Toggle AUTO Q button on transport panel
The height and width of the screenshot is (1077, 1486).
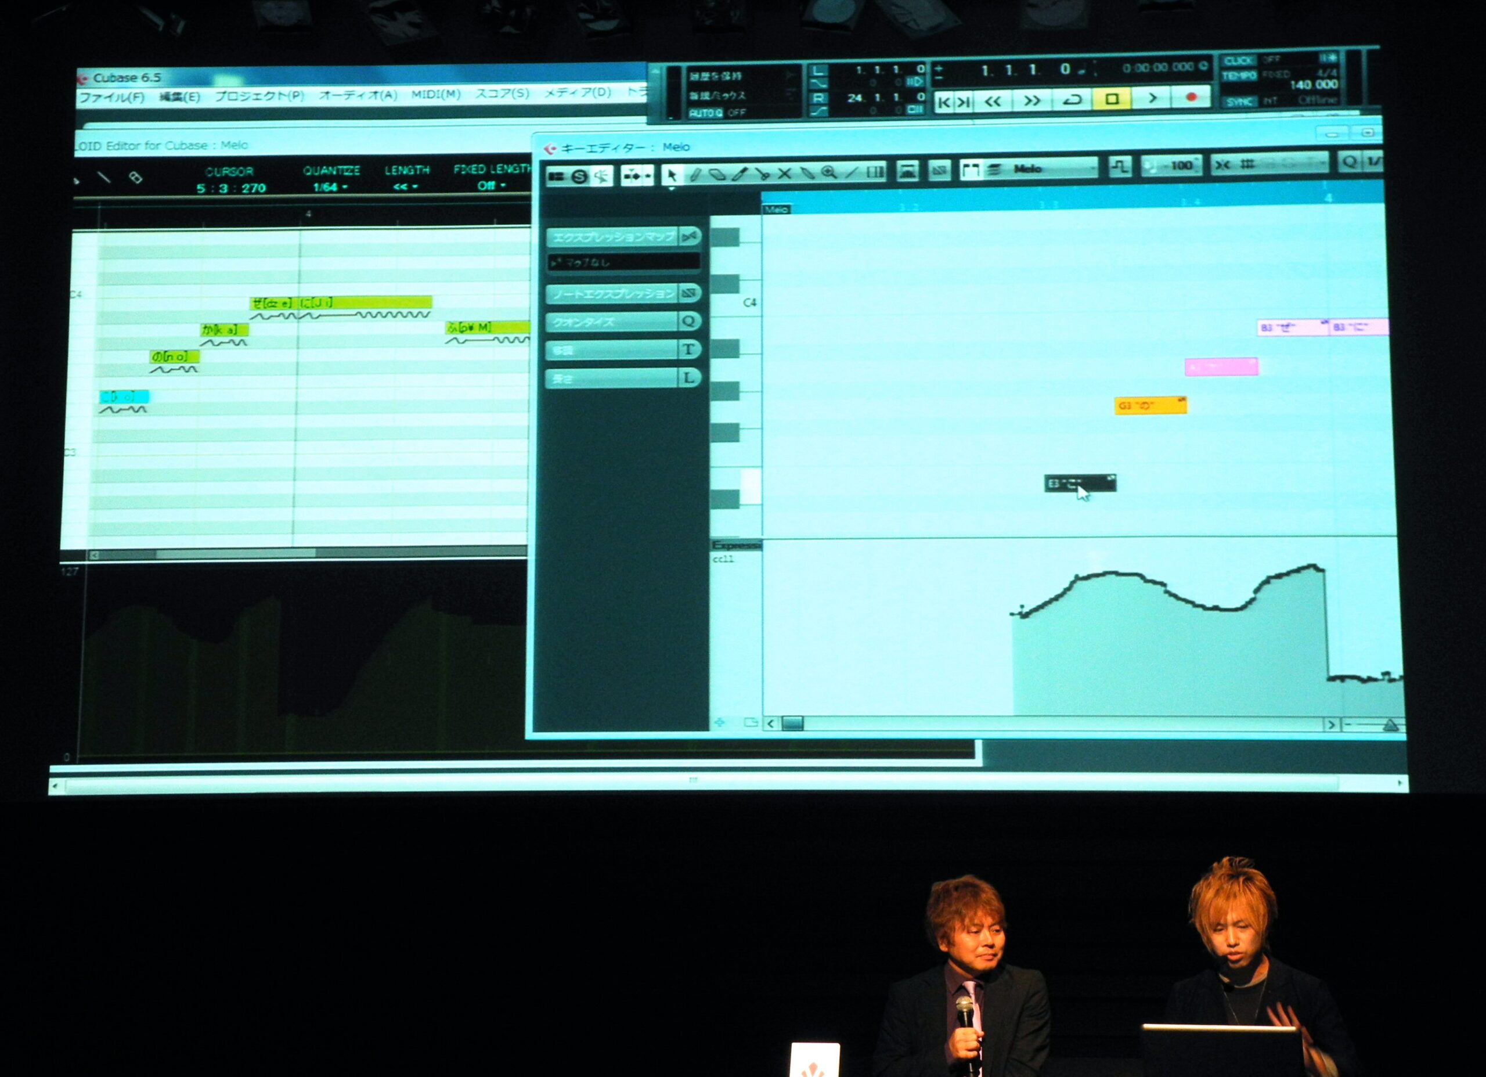coord(705,113)
